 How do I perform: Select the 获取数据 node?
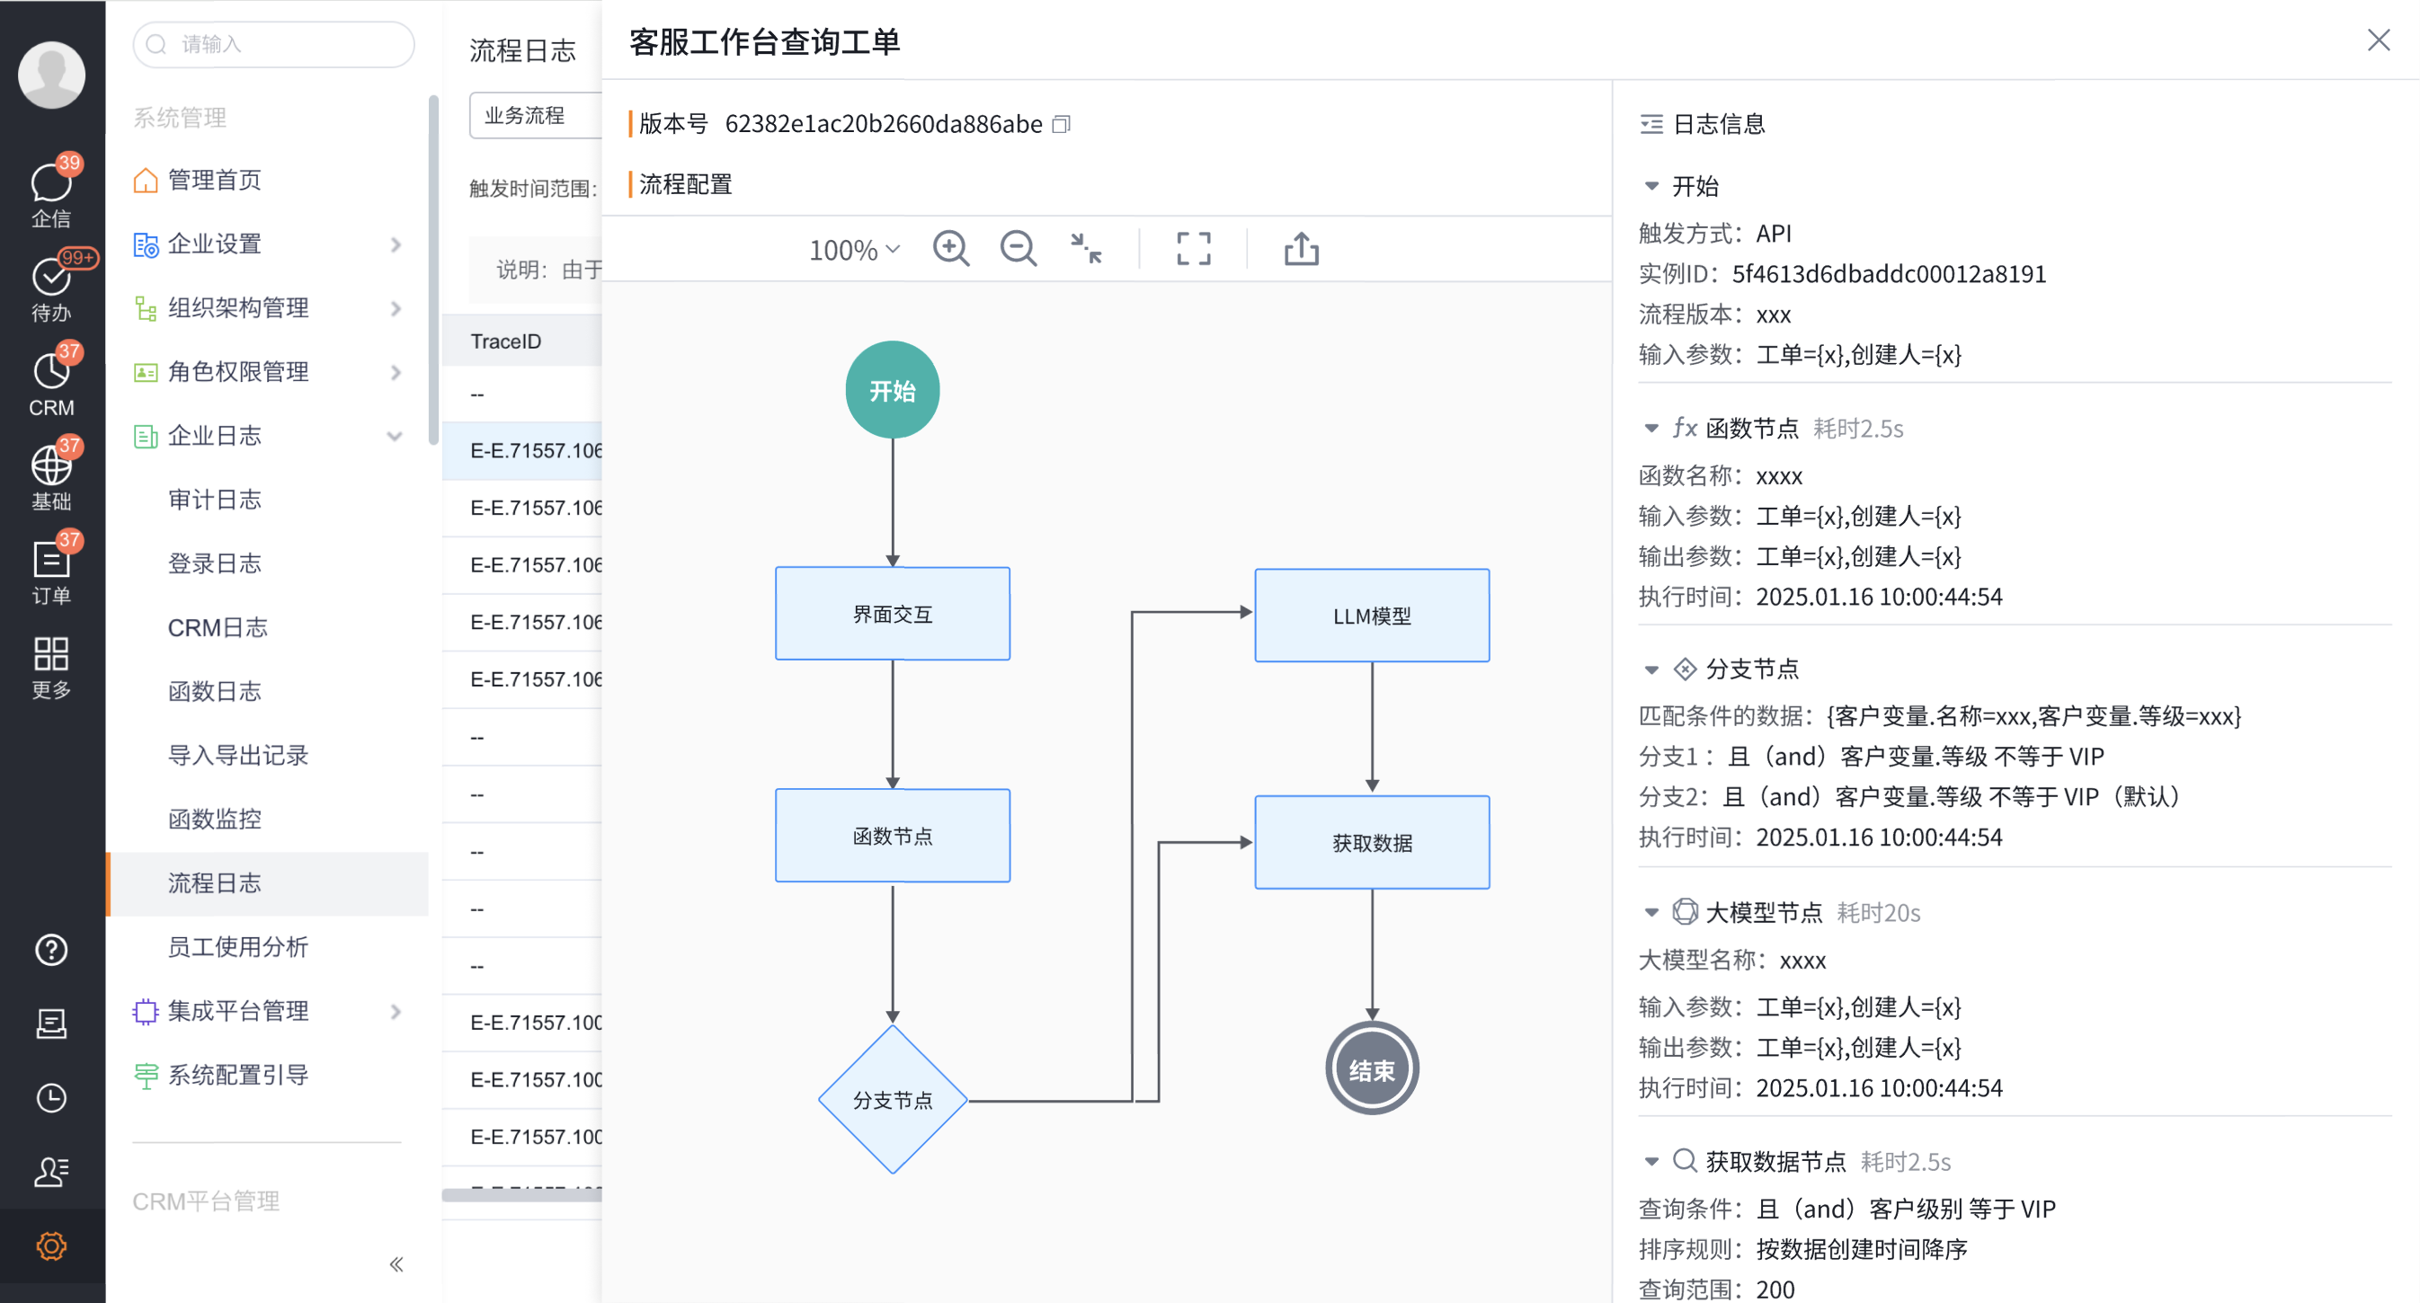click(x=1372, y=842)
